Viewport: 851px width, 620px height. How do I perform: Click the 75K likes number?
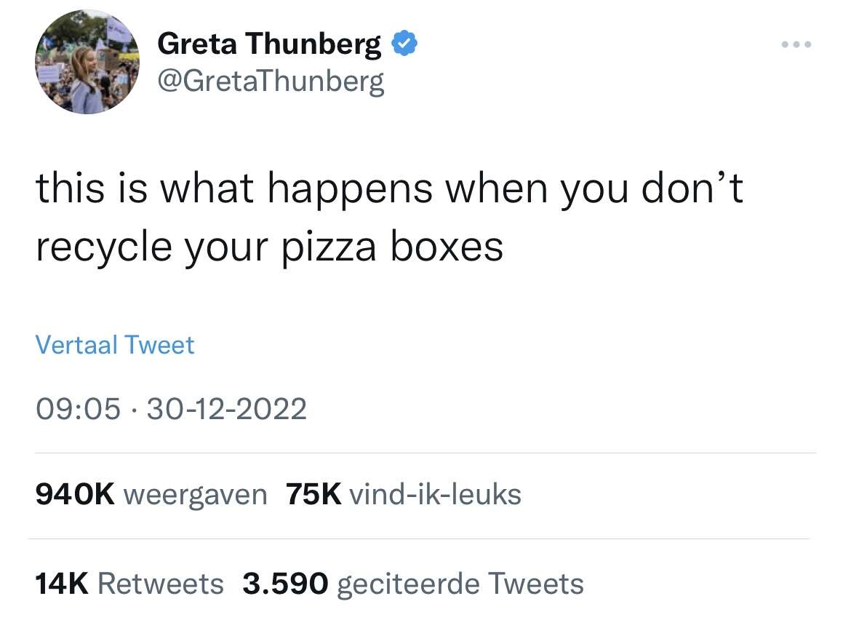[x=313, y=494]
